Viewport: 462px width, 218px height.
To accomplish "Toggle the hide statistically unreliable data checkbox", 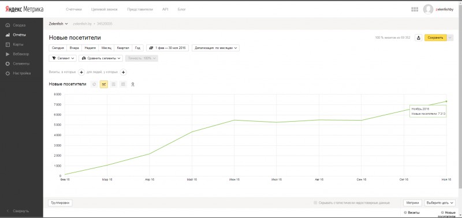I will click(315, 202).
